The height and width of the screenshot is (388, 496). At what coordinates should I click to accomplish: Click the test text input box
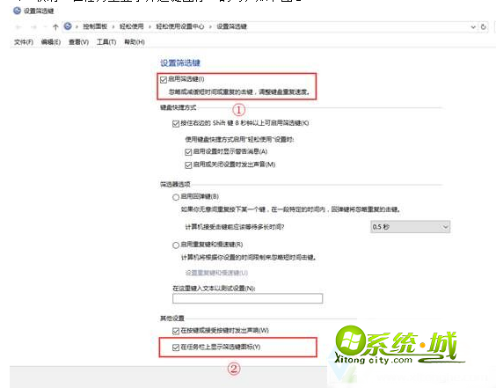pyautogui.click(x=248, y=298)
